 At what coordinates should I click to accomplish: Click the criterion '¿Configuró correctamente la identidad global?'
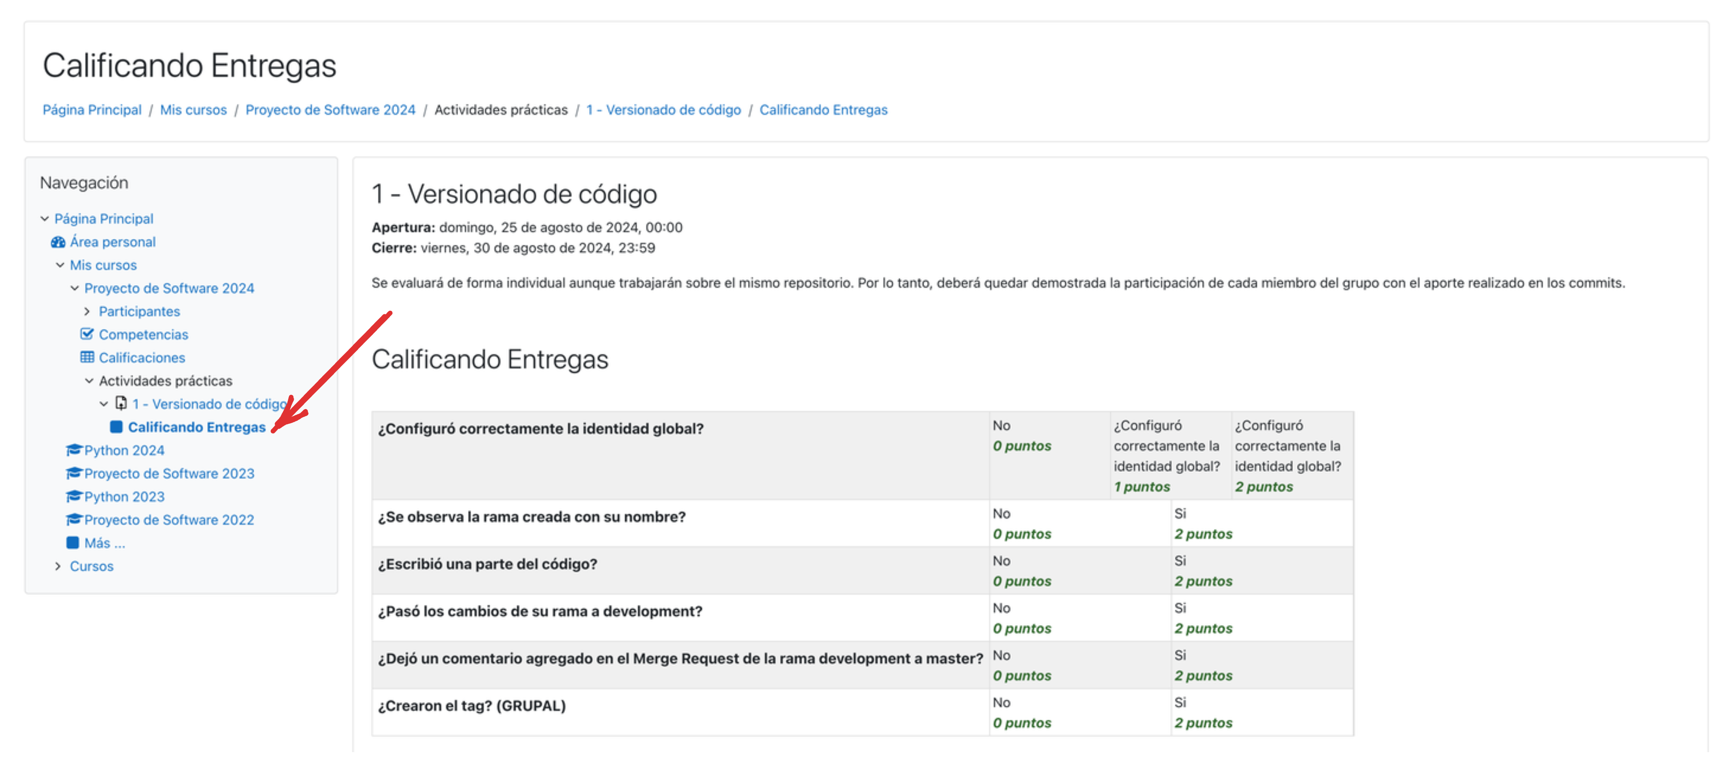click(540, 429)
